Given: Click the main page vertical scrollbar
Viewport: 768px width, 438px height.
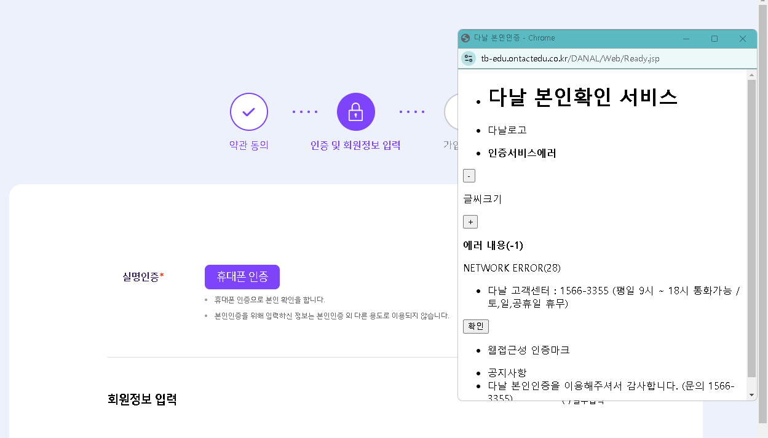Looking at the screenshot, I should point(762,215).
